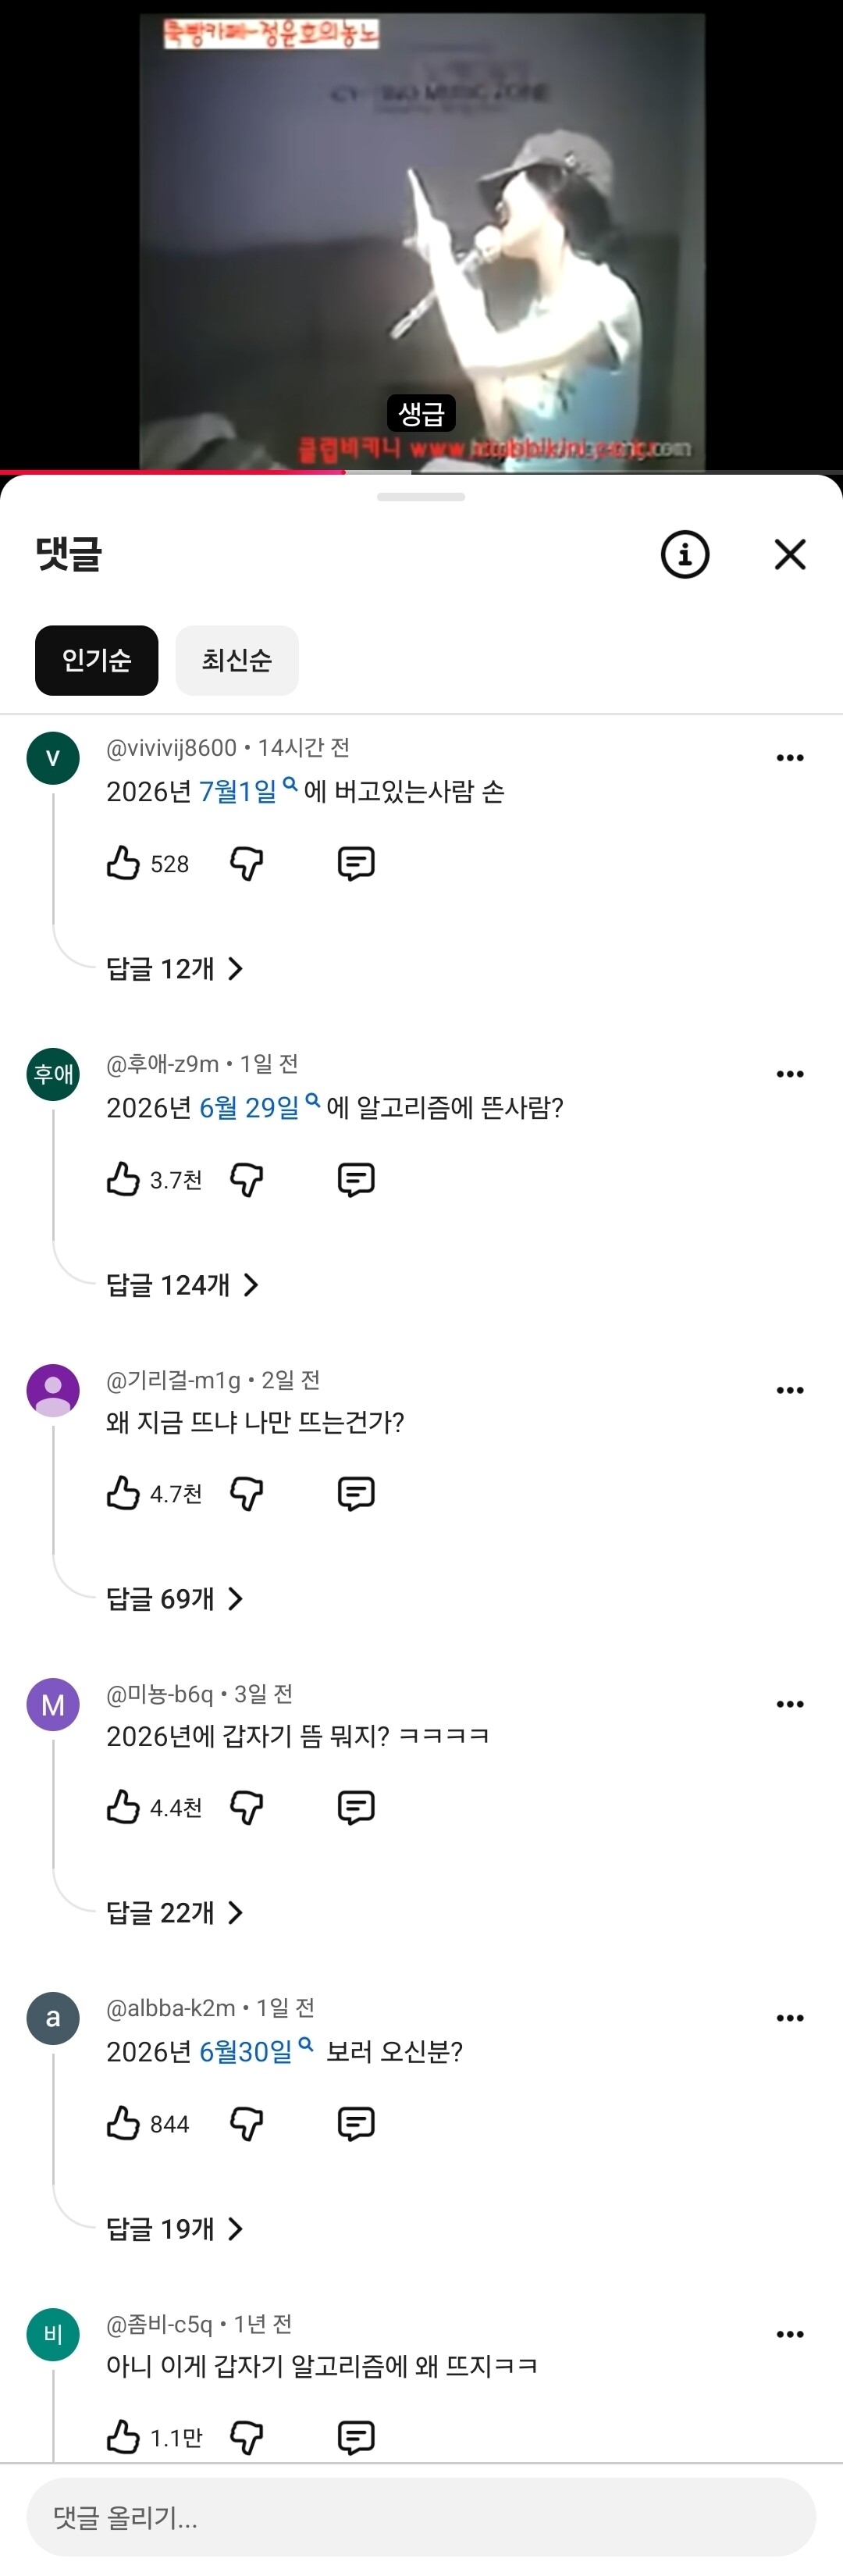Open more options for @좀비-c5q comment
The width and height of the screenshot is (843, 2576).
click(790, 2334)
